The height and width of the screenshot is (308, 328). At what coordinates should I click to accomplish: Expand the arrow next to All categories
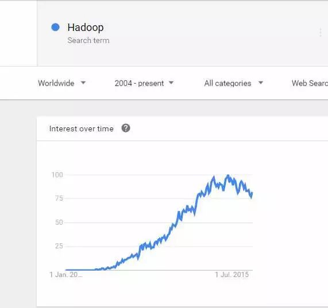coord(261,83)
